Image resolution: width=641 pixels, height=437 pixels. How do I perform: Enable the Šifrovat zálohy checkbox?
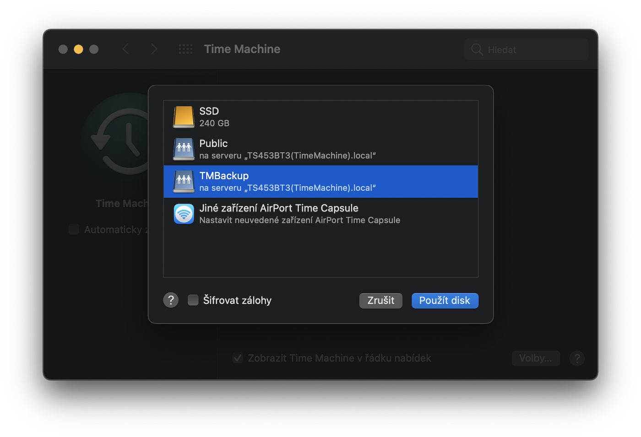tap(193, 300)
